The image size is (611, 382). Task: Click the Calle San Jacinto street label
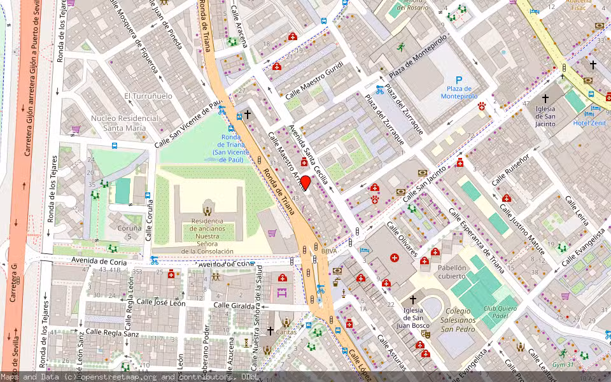coord(425,184)
